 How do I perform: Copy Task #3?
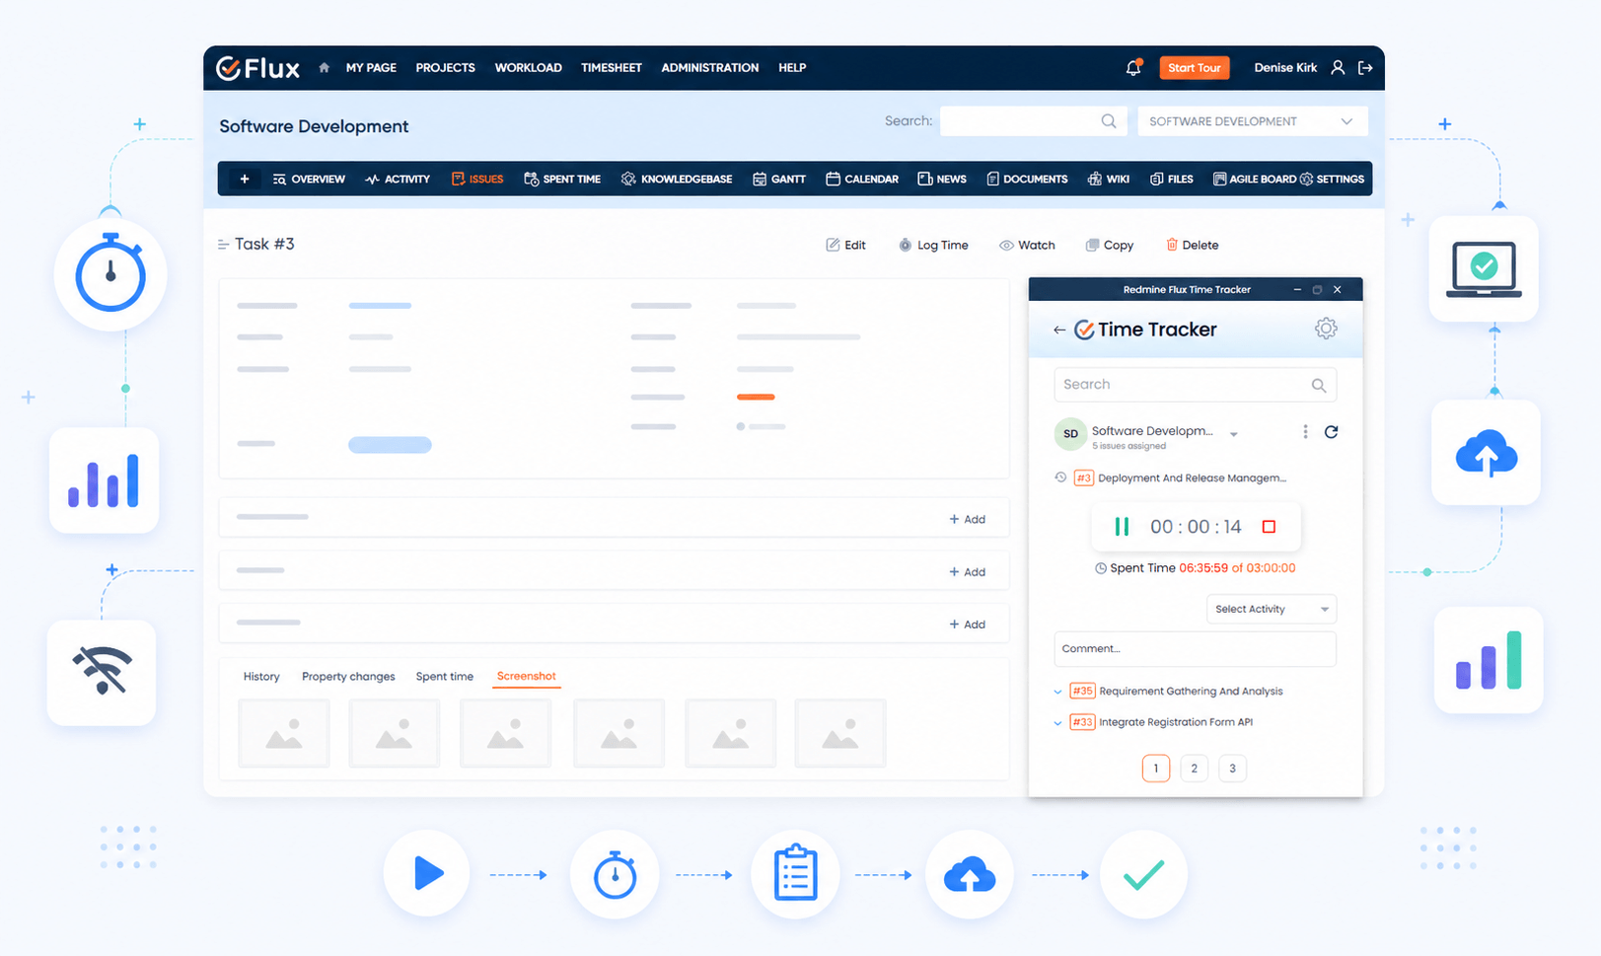[1109, 246]
